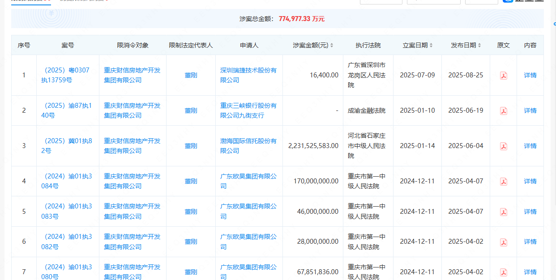
Task: Open 广东欧昊集团有限公司 in row 6
Action: (x=248, y=242)
